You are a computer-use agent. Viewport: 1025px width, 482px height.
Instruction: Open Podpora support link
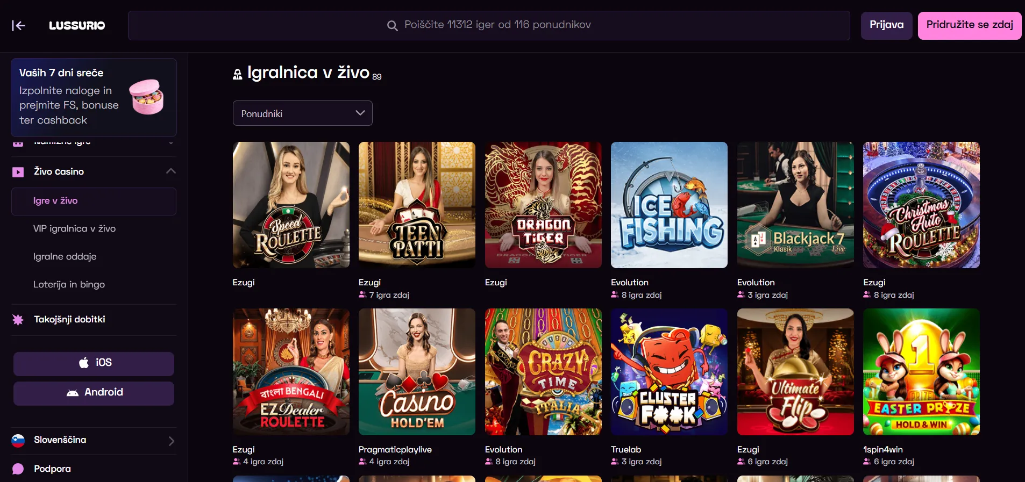click(52, 469)
